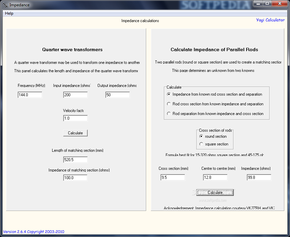Click the Yagi Calculator link

[x=270, y=20]
